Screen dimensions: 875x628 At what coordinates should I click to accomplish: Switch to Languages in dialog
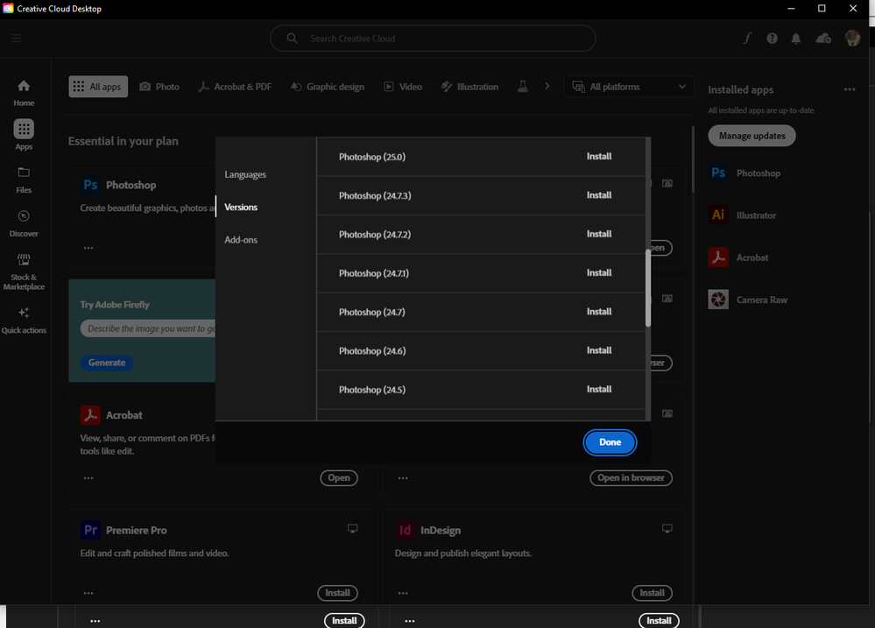[x=245, y=174]
